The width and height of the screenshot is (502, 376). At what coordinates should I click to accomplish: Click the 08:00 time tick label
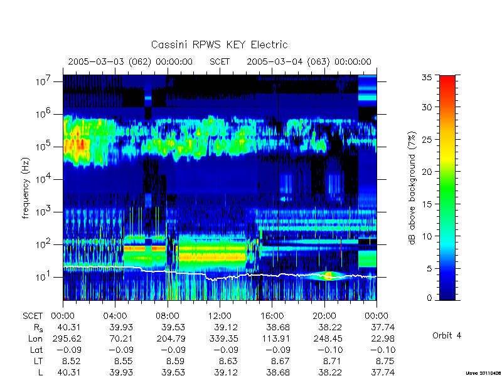point(168,316)
